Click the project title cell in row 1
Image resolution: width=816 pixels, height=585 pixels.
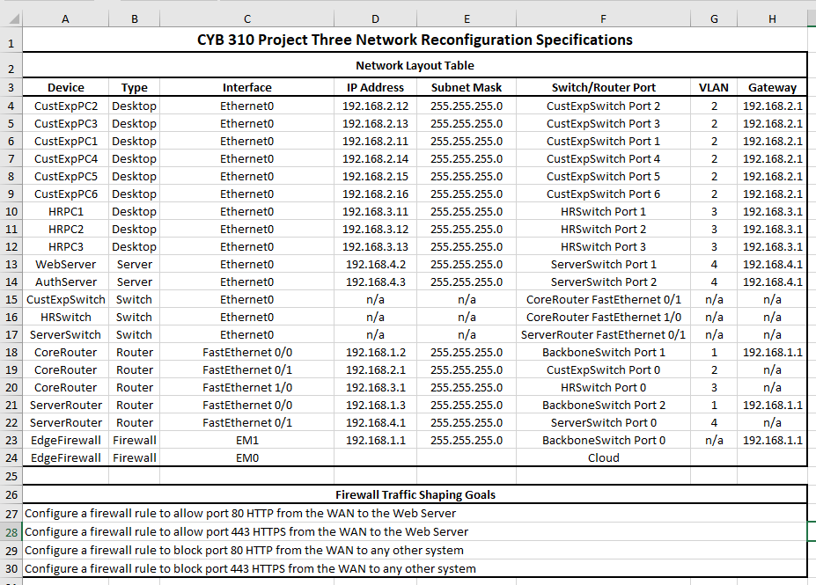tap(415, 40)
